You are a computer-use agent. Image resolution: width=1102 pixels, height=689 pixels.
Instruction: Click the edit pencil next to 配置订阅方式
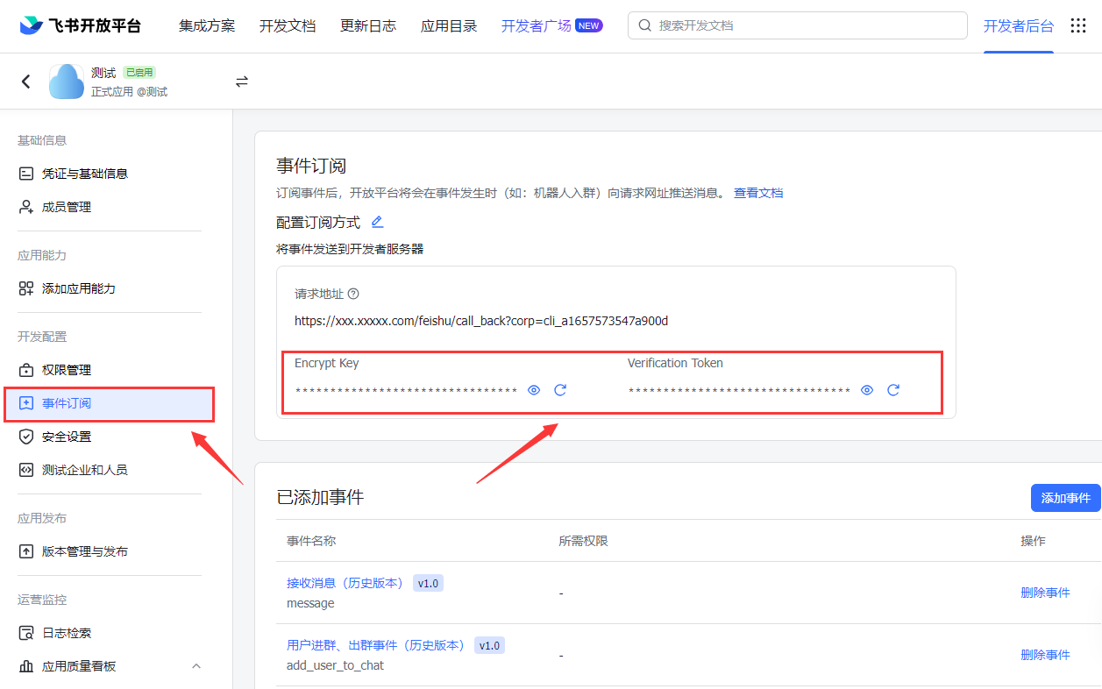(377, 223)
